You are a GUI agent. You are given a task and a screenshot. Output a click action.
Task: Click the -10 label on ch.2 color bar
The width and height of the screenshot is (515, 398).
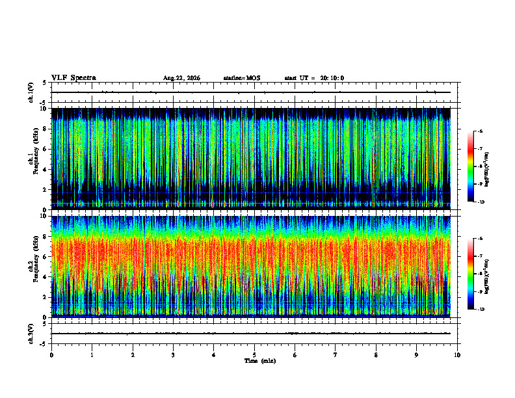click(481, 309)
